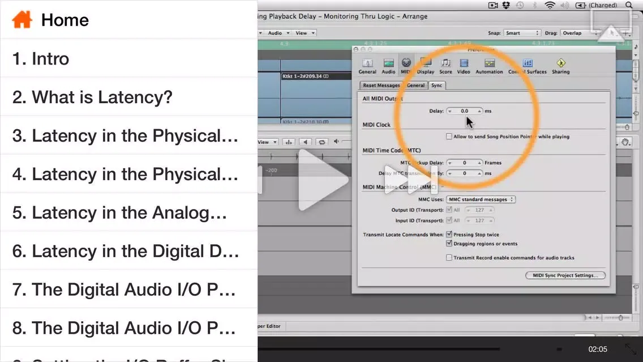Open Video preferences icon
Screen dimensions: 643x362
tap(464, 66)
